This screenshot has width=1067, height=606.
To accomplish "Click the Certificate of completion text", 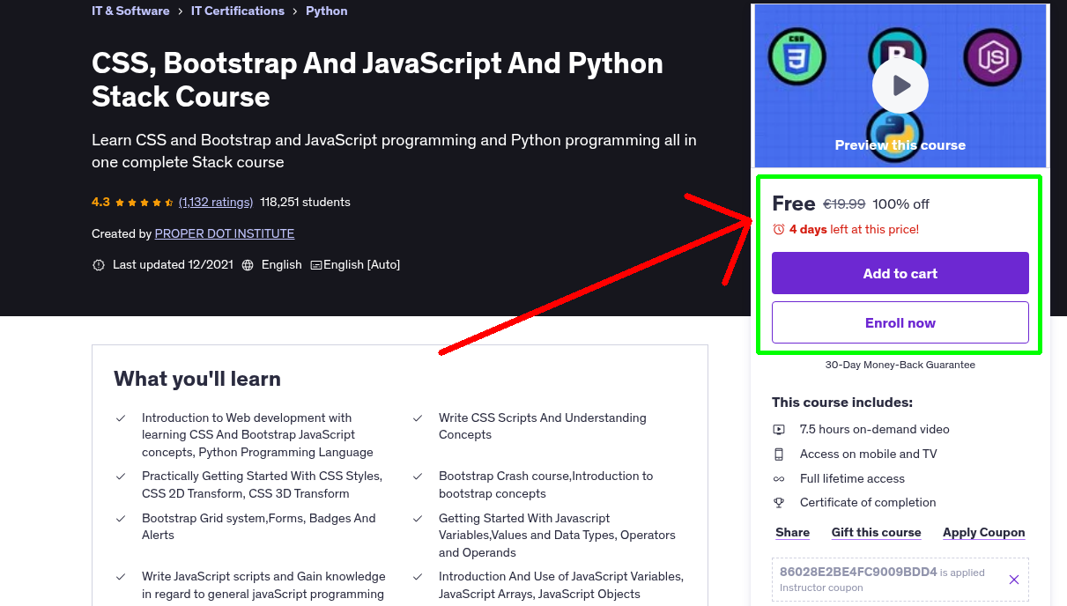I will [868, 503].
